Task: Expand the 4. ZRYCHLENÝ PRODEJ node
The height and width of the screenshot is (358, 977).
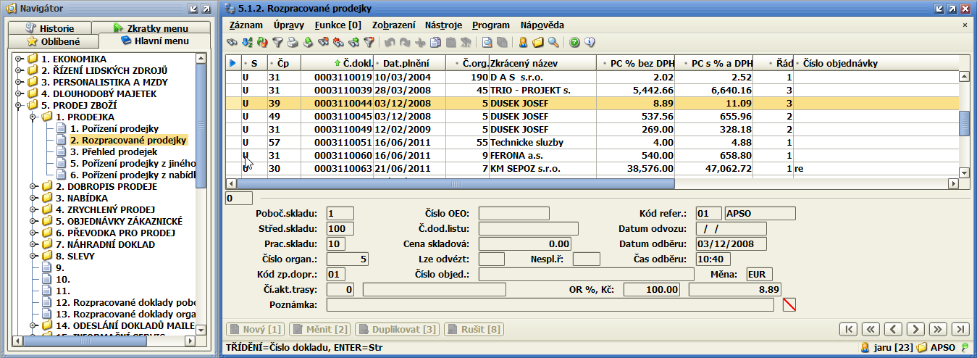Action: point(33,209)
